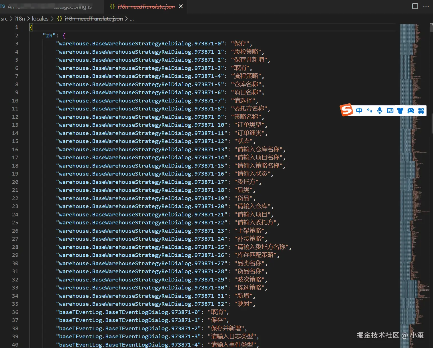Click the value "请输入事件类型" on line 40

232,345
